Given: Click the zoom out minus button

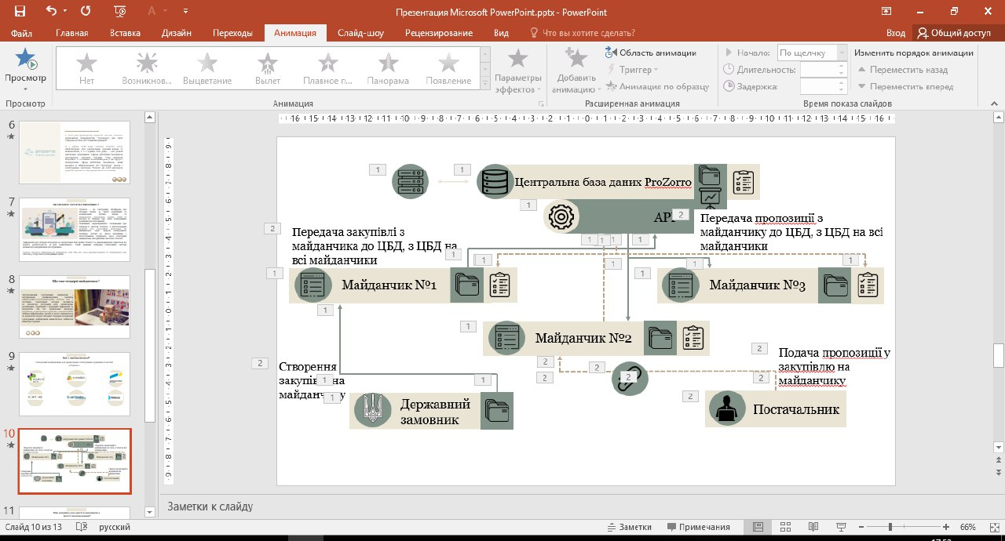Looking at the screenshot, I should pyautogui.click(x=862, y=527).
